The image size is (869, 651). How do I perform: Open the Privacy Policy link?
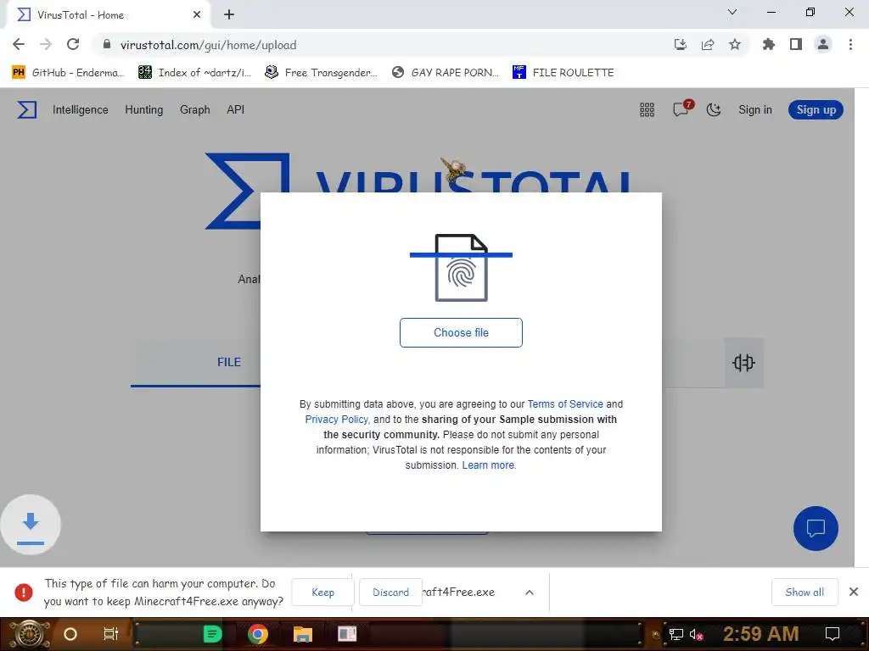coord(336,420)
